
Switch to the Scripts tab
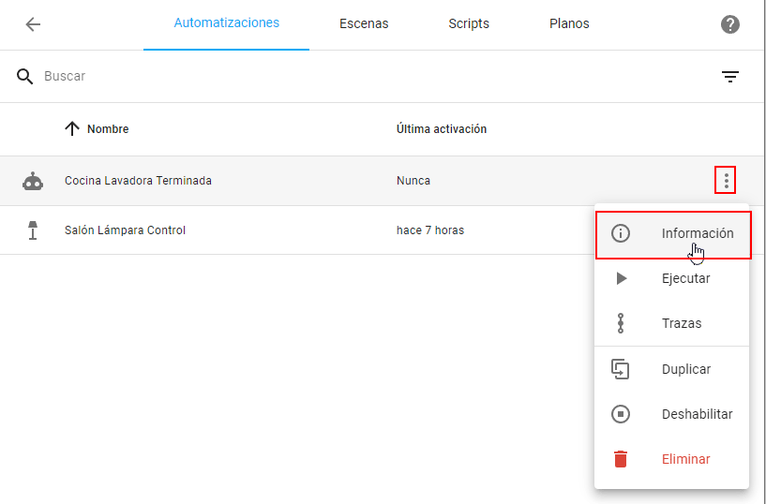(469, 24)
